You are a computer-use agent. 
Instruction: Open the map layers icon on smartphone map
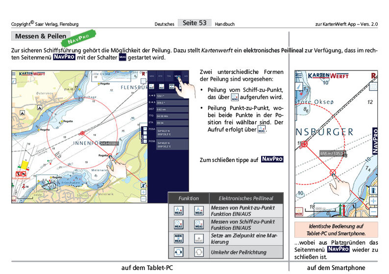373,87
